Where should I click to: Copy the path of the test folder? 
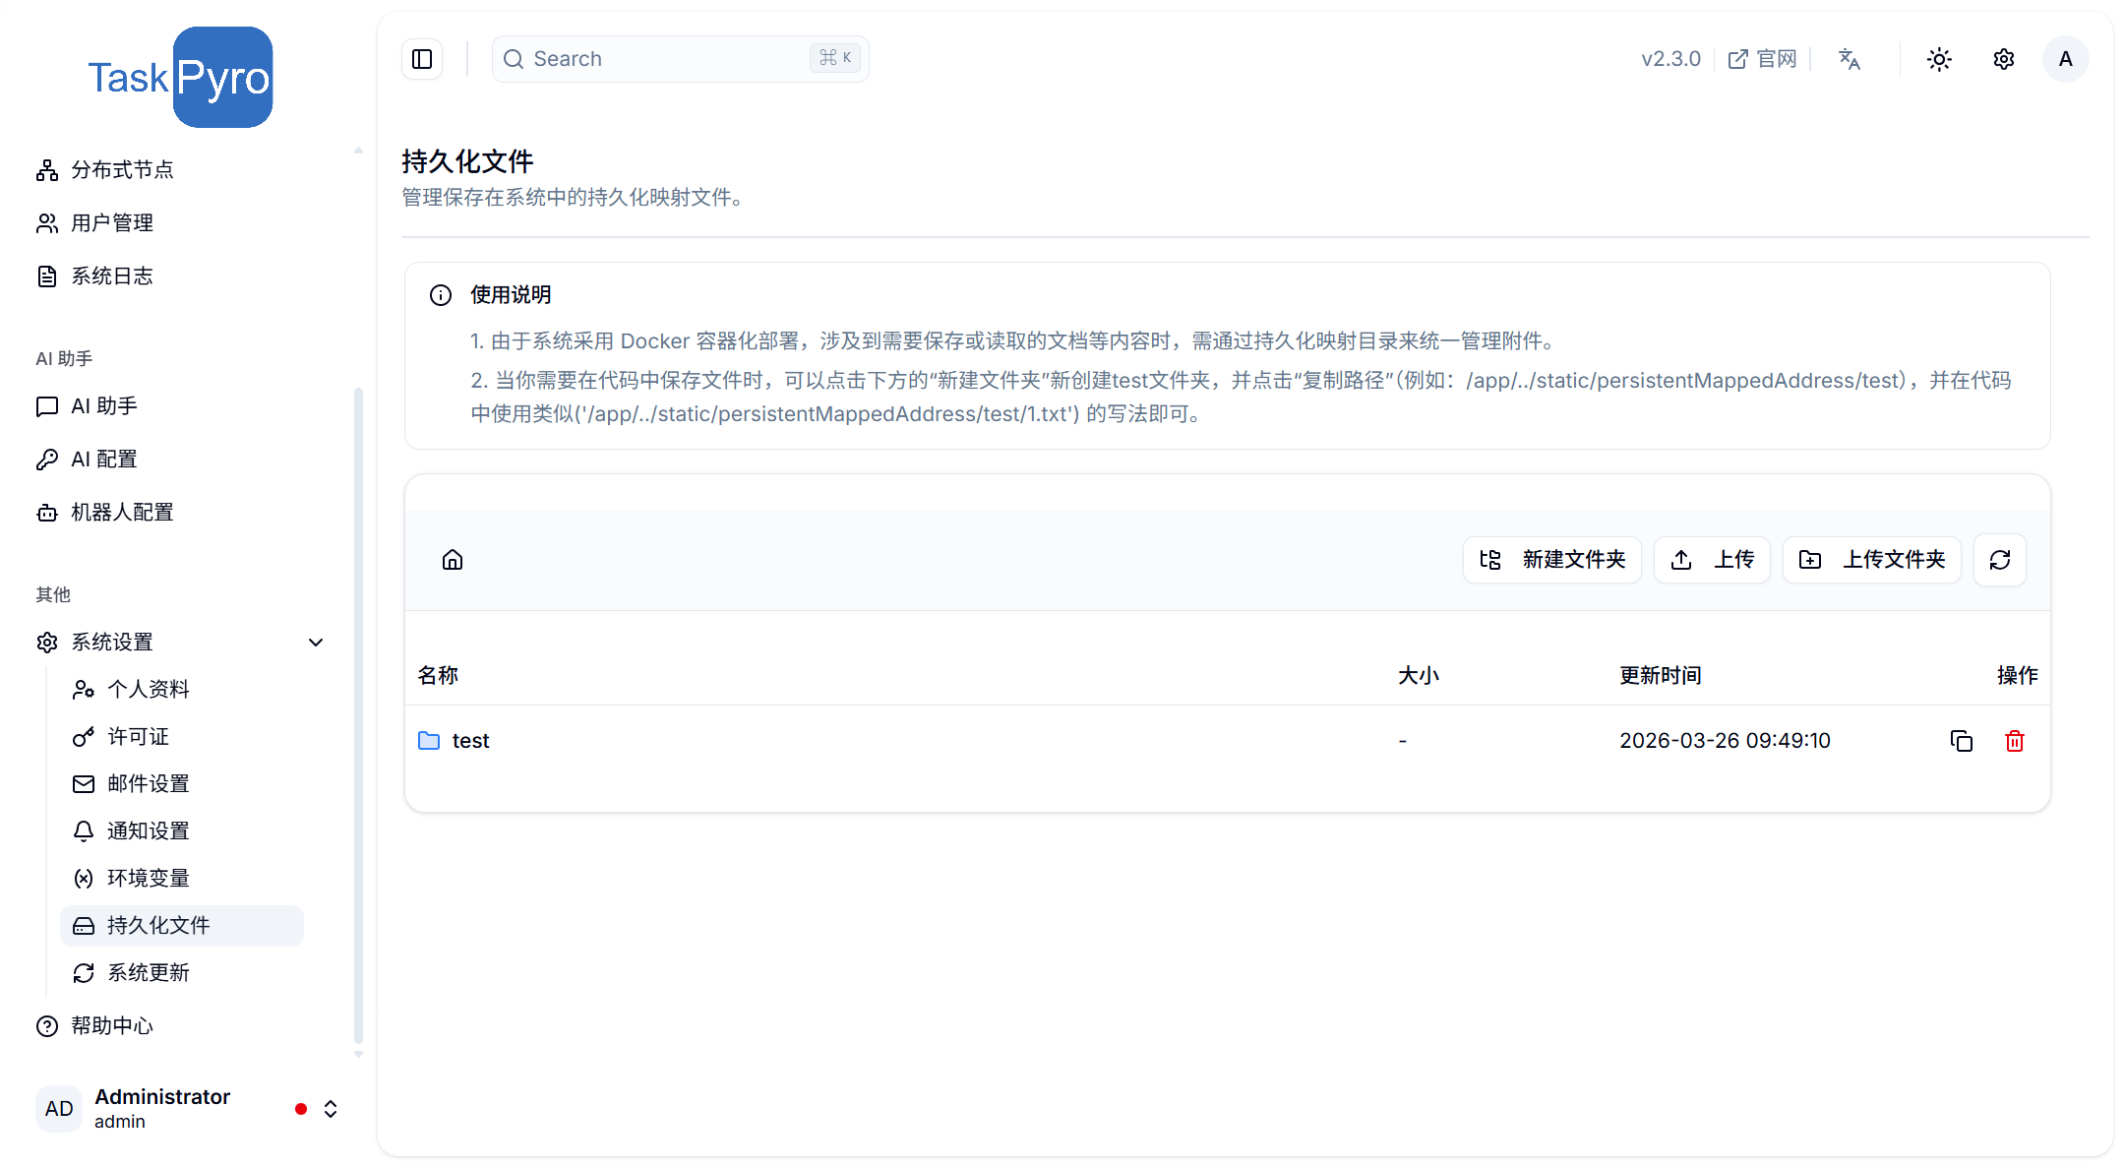click(1961, 740)
